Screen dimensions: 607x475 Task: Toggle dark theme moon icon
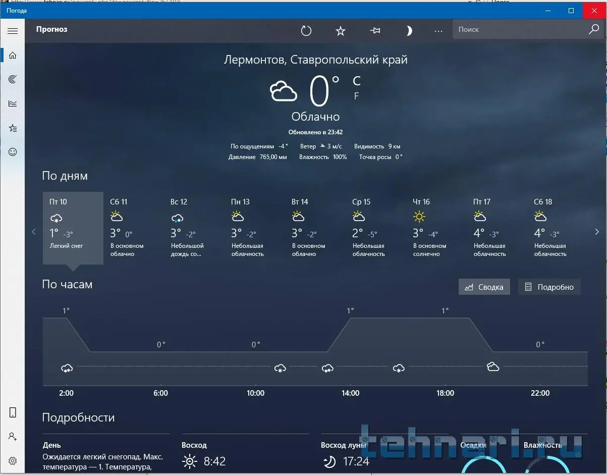pyautogui.click(x=409, y=31)
